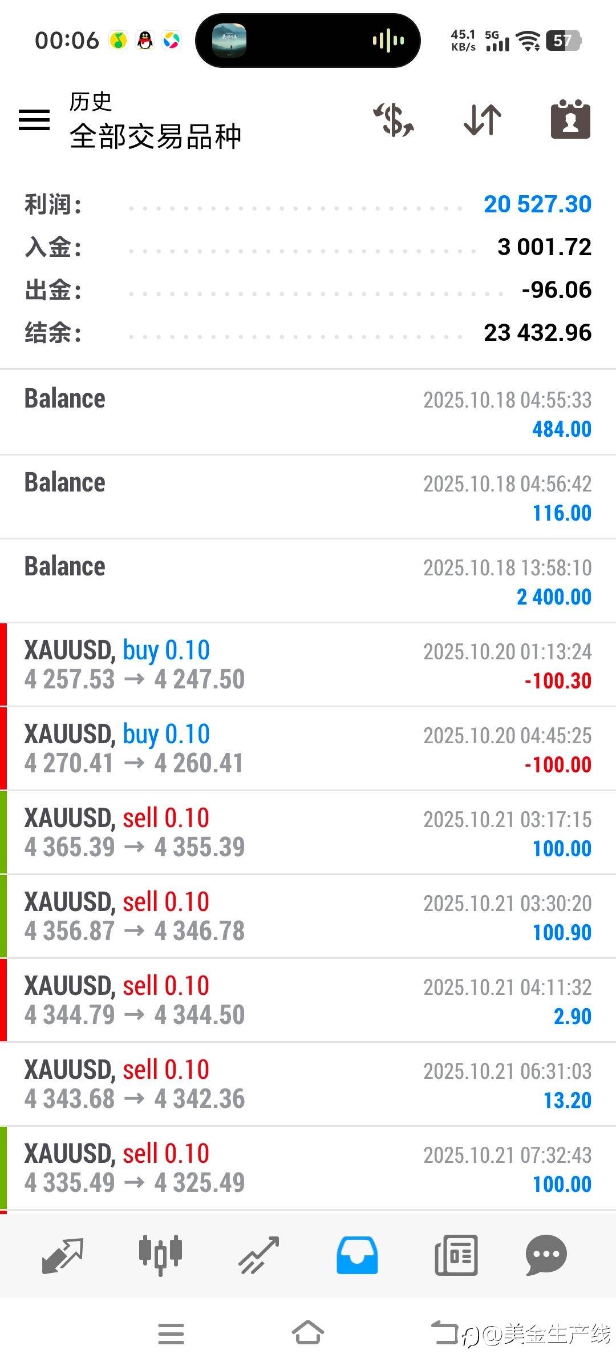This screenshot has height=1370, width=616.
Task: Open the News tab
Action: [x=456, y=1255]
